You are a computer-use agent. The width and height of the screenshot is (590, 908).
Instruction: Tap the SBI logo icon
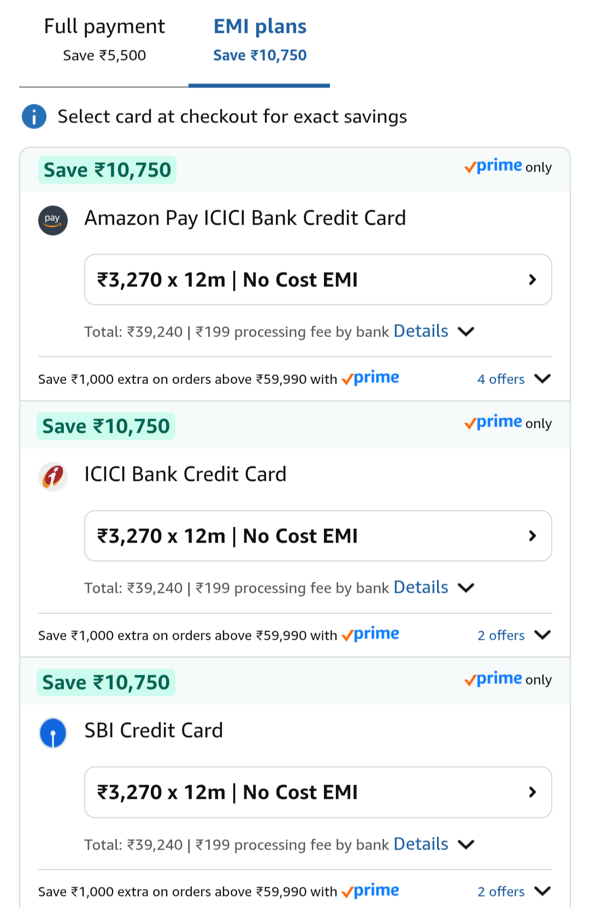pos(53,733)
